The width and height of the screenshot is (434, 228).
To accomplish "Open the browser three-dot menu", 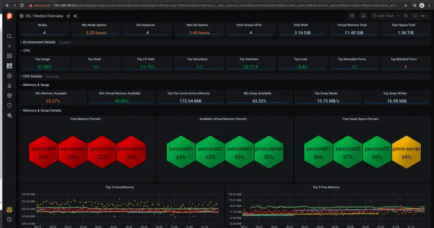I will [429, 5].
